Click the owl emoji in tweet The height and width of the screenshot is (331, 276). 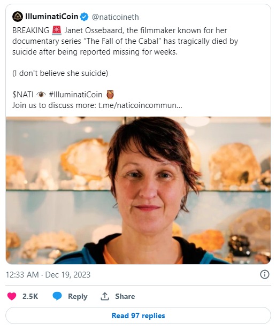coord(110,94)
